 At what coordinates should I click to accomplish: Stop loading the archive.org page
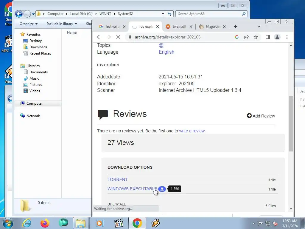(118, 37)
